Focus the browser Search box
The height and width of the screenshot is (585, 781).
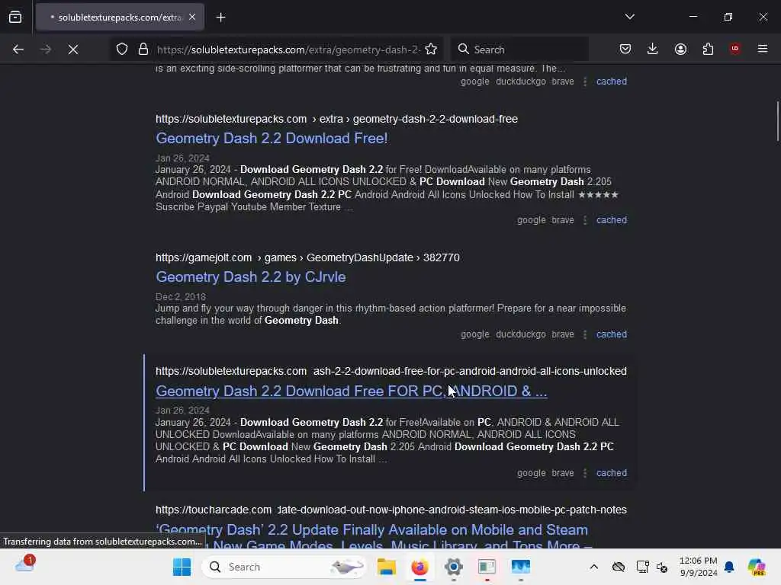[x=520, y=50]
